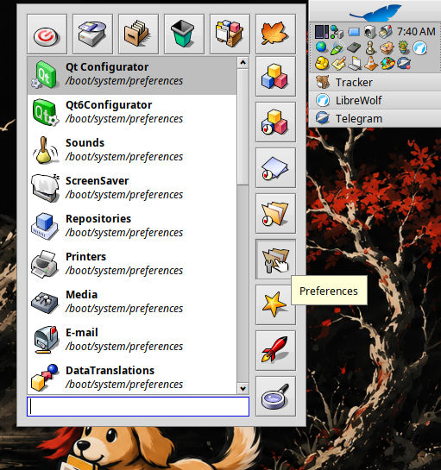Click the ProcessController bars tray icon
This screenshot has width=441, height=470.
point(322,31)
